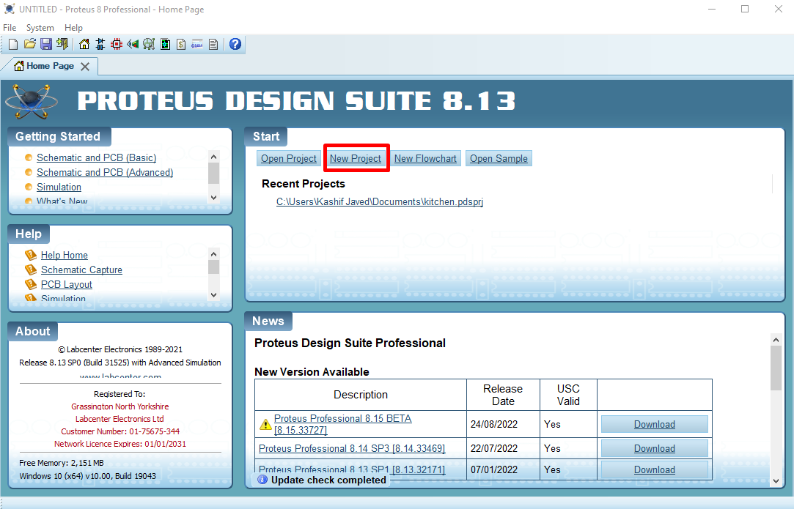The height and width of the screenshot is (509, 794).
Task: Open Schematic Capture from the toolbar
Action: (x=100, y=45)
